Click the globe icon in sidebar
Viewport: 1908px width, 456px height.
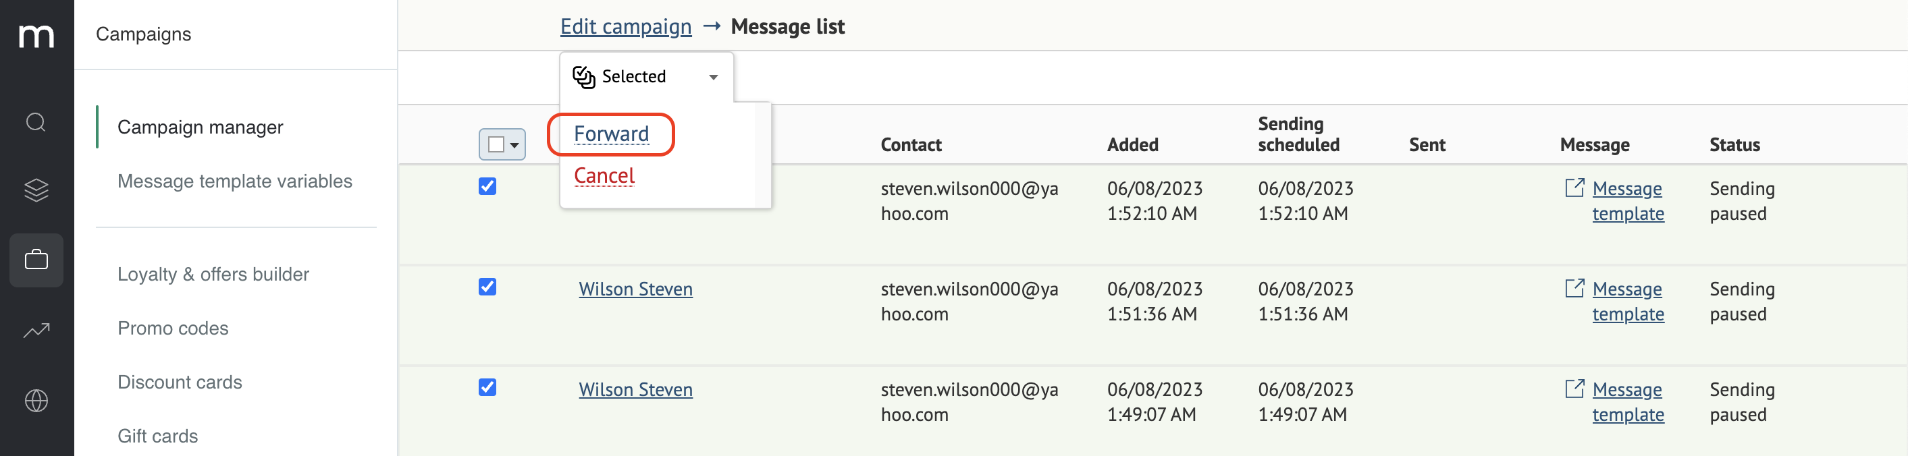click(x=36, y=401)
